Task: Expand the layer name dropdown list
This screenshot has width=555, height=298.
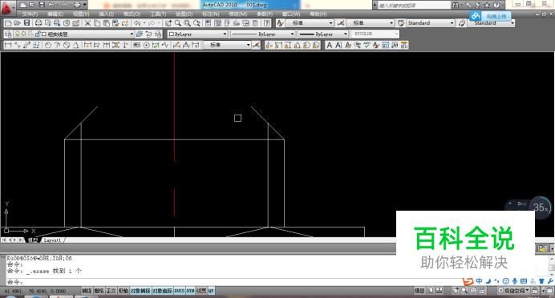Action: pos(87,34)
